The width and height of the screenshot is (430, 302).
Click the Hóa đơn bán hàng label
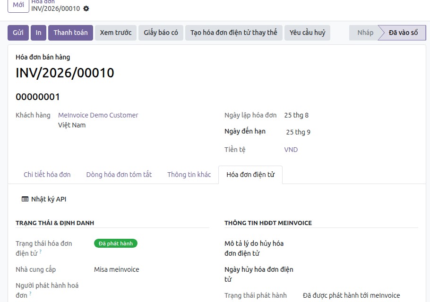pos(43,57)
